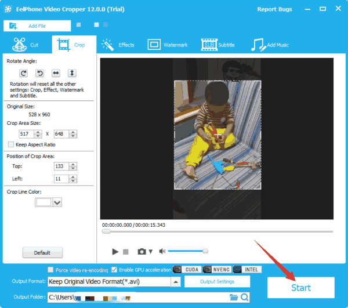Viewport: 348px width, 308px height.
Task: Increase Top position value
Action: tap(73, 164)
